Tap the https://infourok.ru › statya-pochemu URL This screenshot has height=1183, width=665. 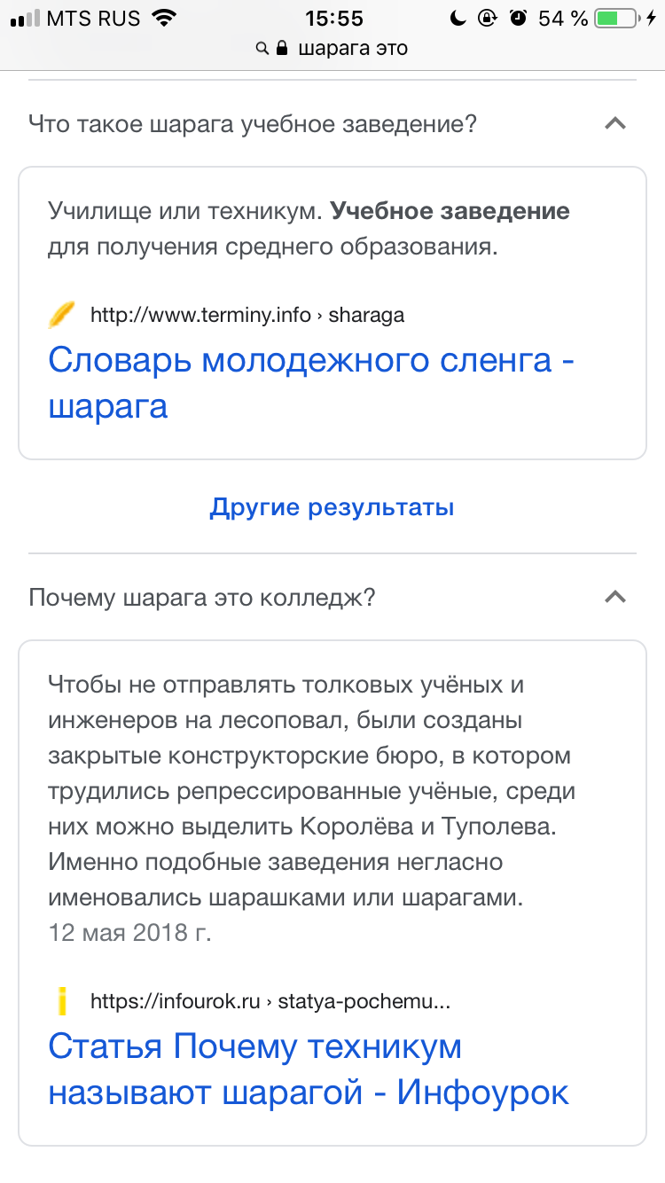coord(270,1002)
